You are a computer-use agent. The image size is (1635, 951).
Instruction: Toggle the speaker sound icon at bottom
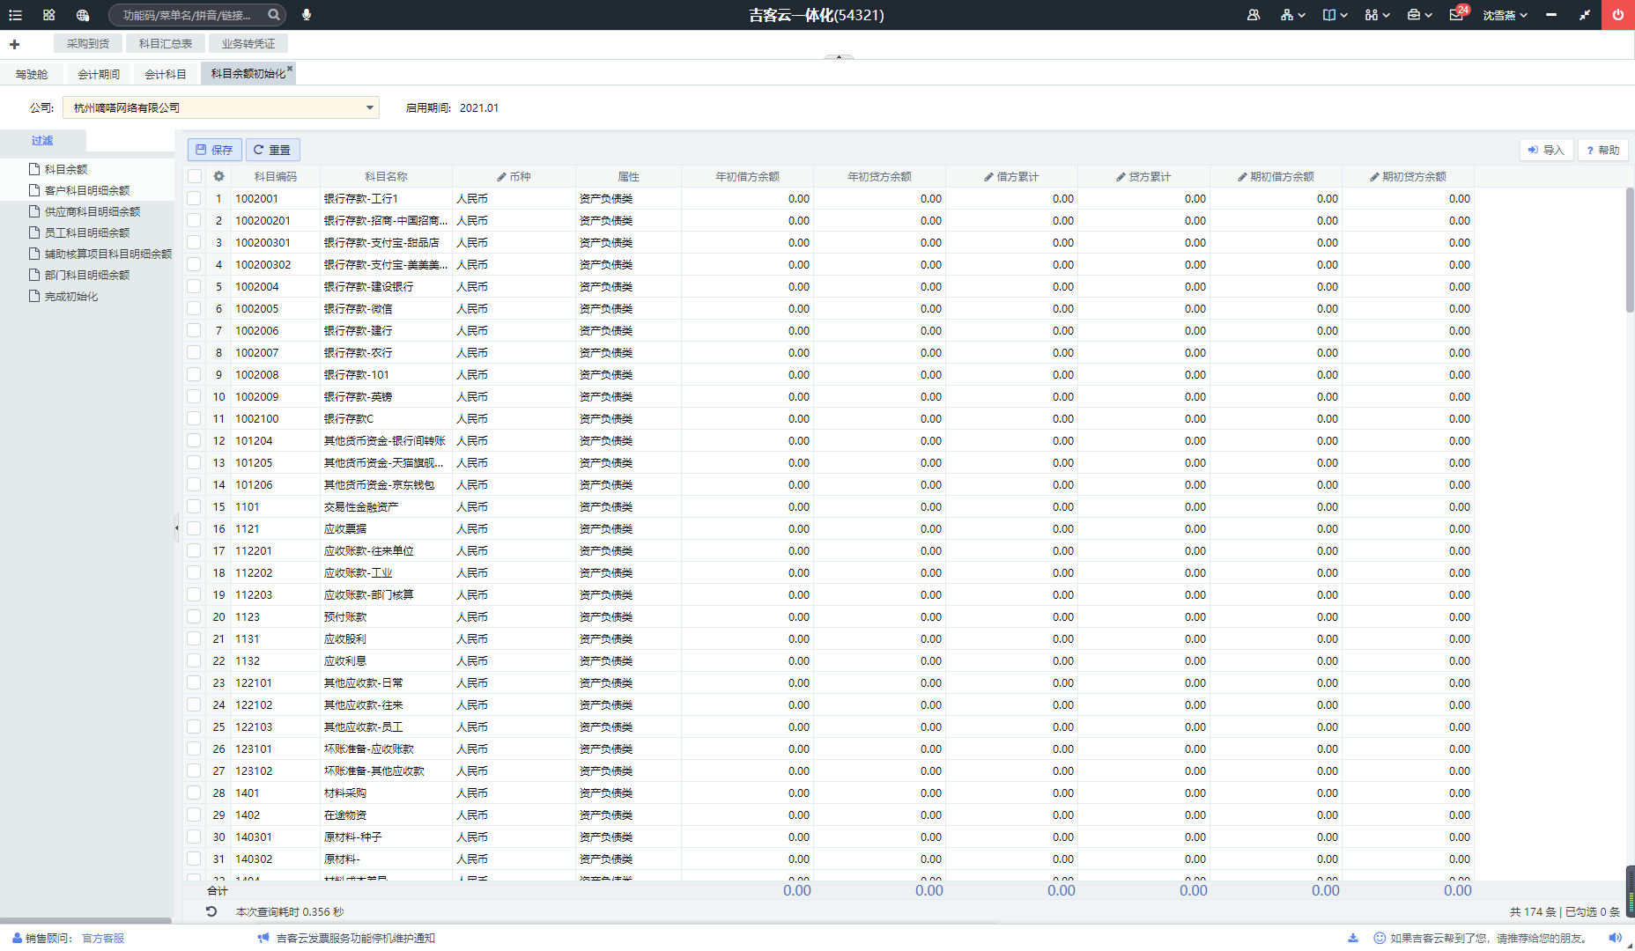(1616, 938)
